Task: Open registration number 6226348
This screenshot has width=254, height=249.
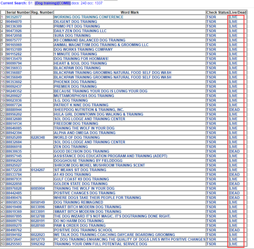Action: (x=38, y=137)
